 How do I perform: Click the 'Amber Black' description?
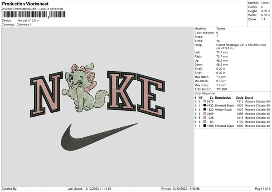223,110
